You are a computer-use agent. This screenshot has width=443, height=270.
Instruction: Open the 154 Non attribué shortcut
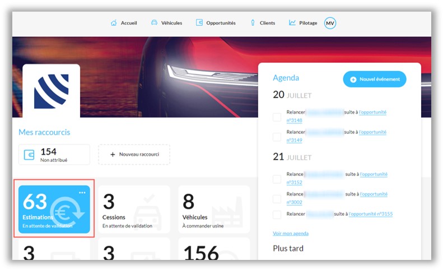click(54, 155)
